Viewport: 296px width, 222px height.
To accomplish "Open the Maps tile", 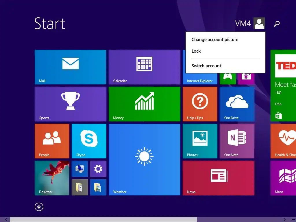I will [x=283, y=178].
